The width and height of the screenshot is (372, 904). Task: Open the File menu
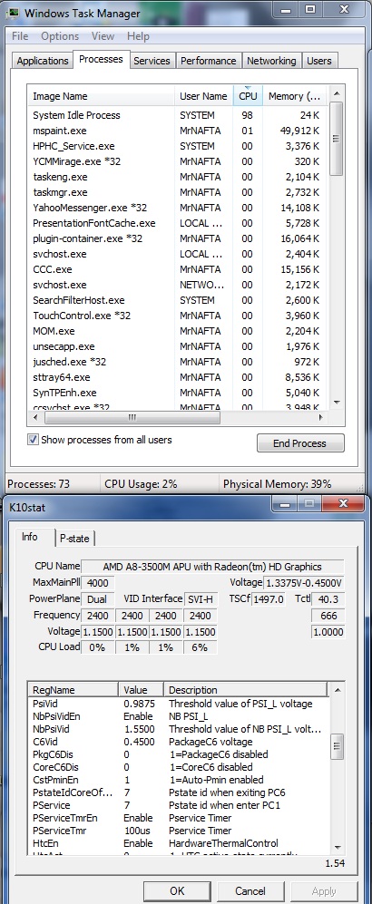click(20, 35)
